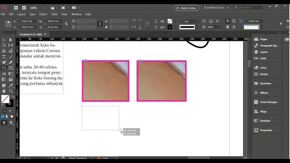Screen dimensions: 290x163
Task: Swap fill and stroke arrows
Action: [13, 96]
